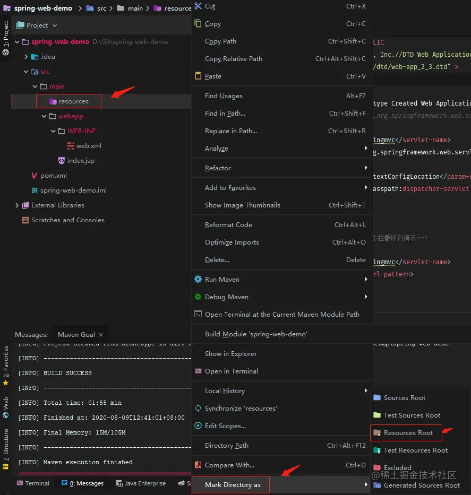Click the Excluded red folder icon
The height and width of the screenshot is (495, 471).
(x=377, y=467)
